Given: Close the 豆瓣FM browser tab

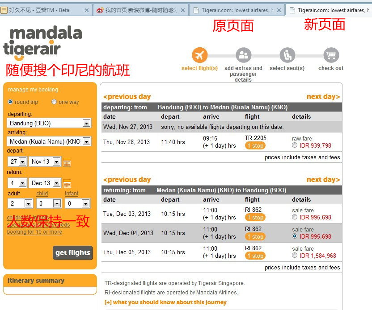Looking at the screenshot, I should (x=87, y=10).
